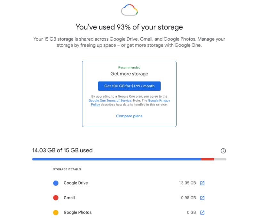
Task: Click Get 100 GB for $1.99 / month
Action: tap(129, 86)
